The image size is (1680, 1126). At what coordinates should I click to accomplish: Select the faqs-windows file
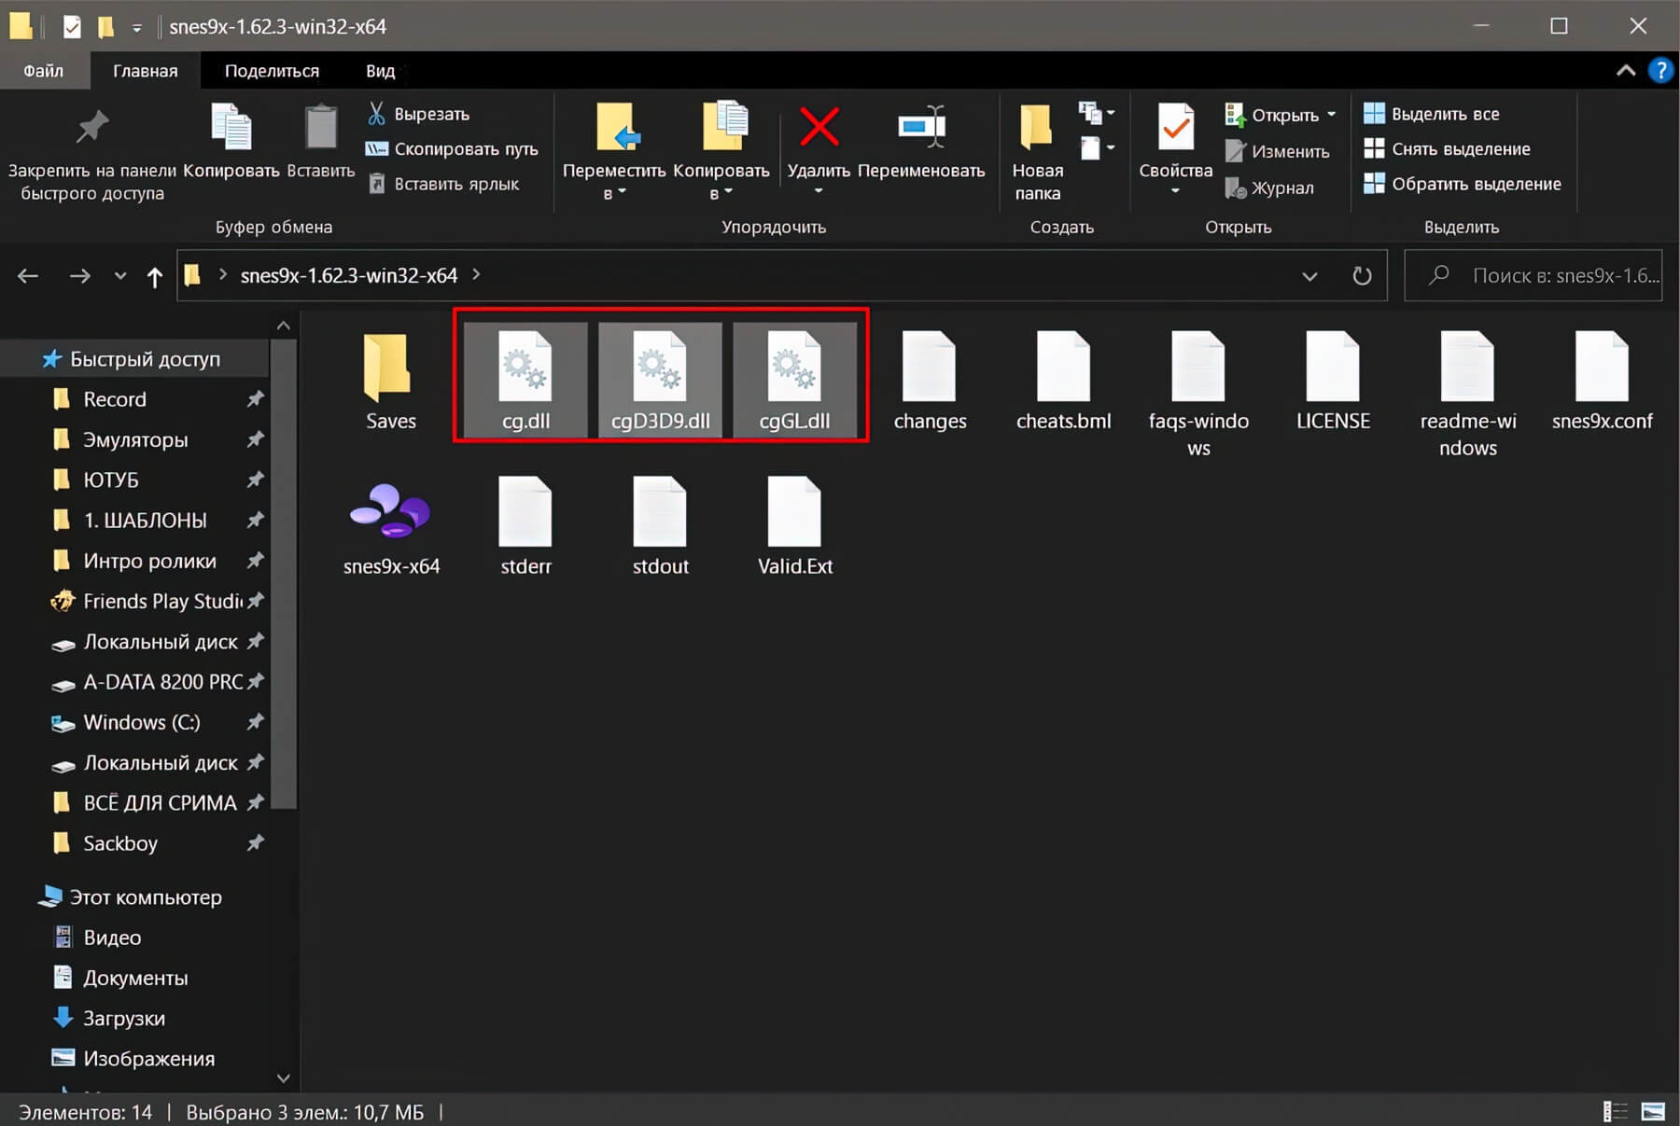(x=1198, y=394)
